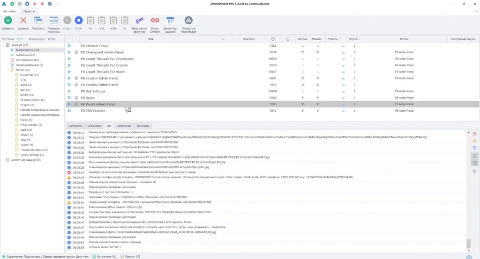
Task: Click play arrow of FB Get Settings
Action: tap(69, 91)
